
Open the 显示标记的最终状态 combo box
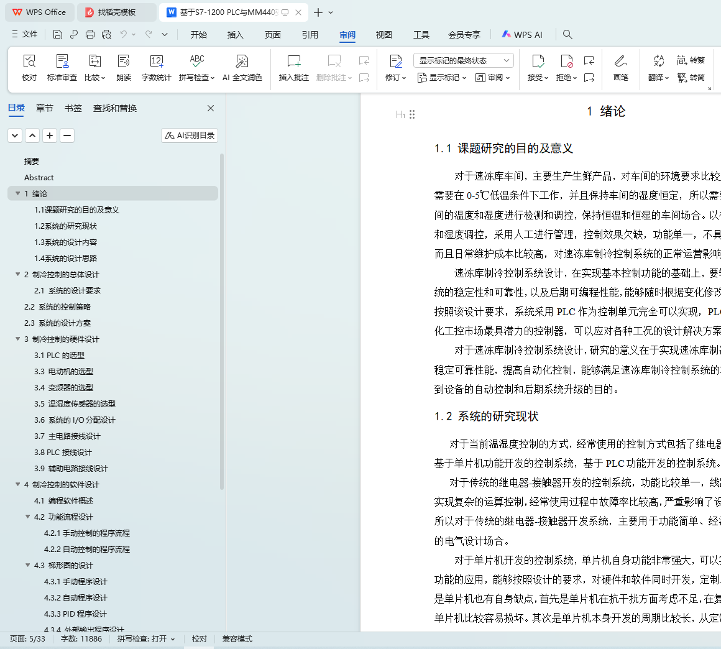click(464, 60)
